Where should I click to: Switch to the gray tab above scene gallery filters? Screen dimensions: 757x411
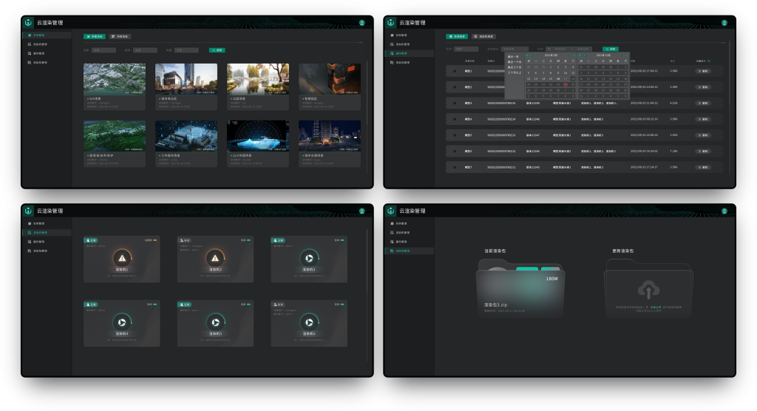pyautogui.click(x=119, y=36)
